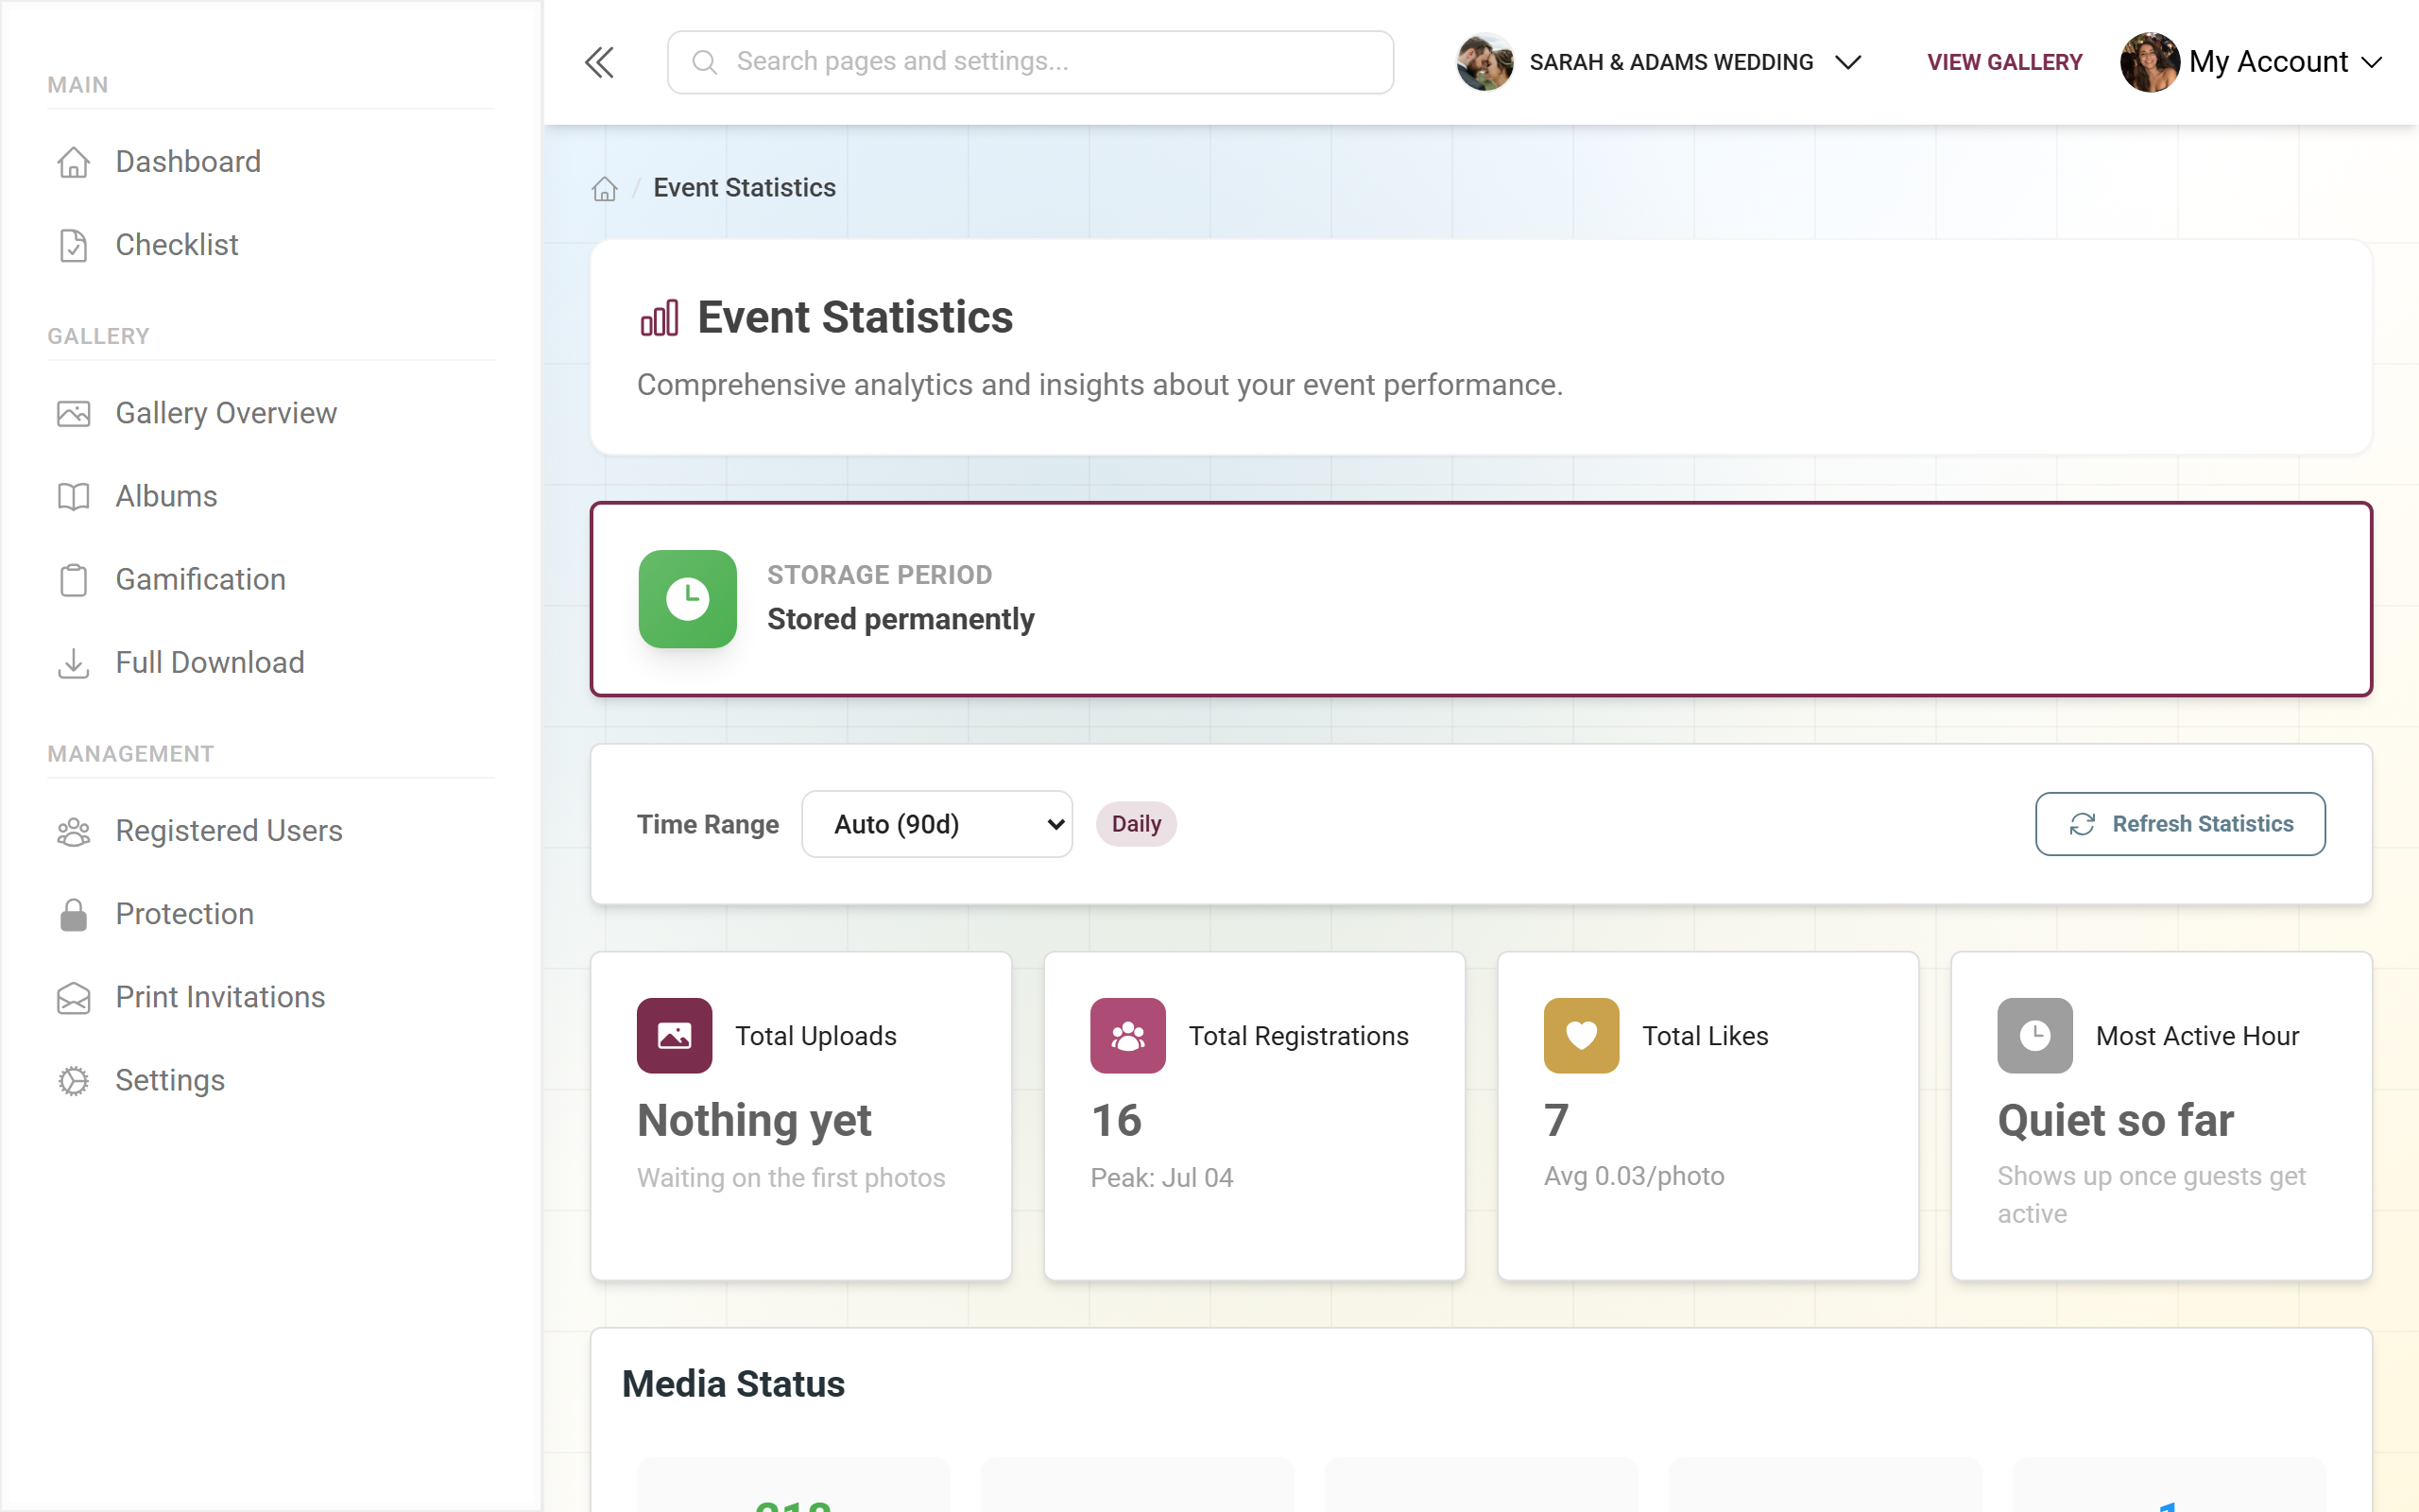The width and height of the screenshot is (2419, 1512).
Task: Click the Nothing yet uploads value
Action: pyautogui.click(x=755, y=1120)
